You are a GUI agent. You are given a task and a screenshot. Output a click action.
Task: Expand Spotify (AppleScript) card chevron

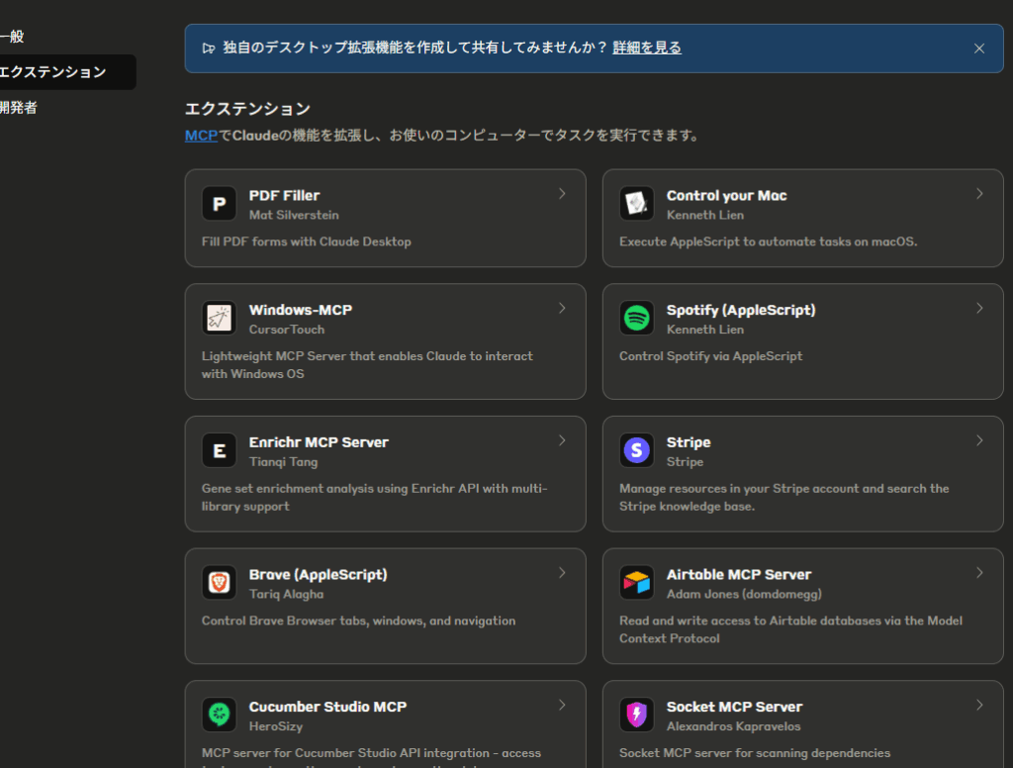pos(979,309)
